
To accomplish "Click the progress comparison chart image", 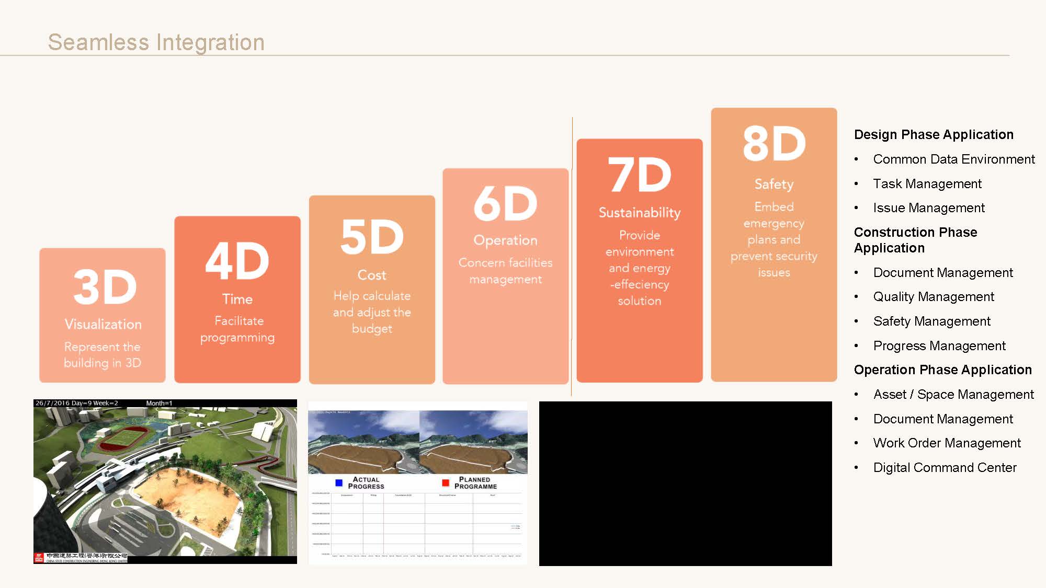I will 418,523.
